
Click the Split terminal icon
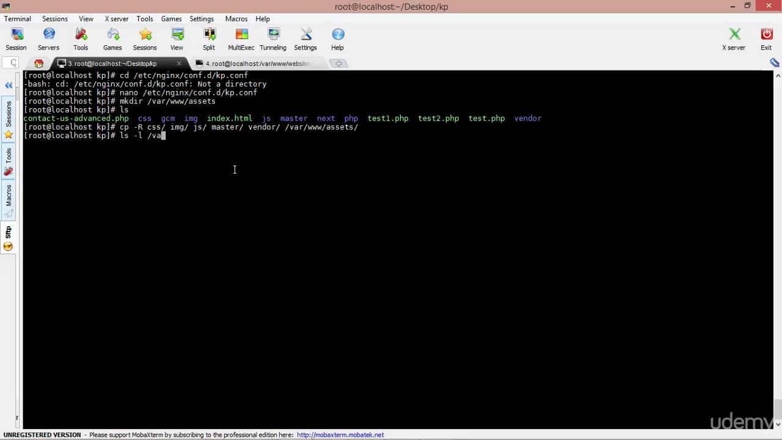pyautogui.click(x=209, y=39)
